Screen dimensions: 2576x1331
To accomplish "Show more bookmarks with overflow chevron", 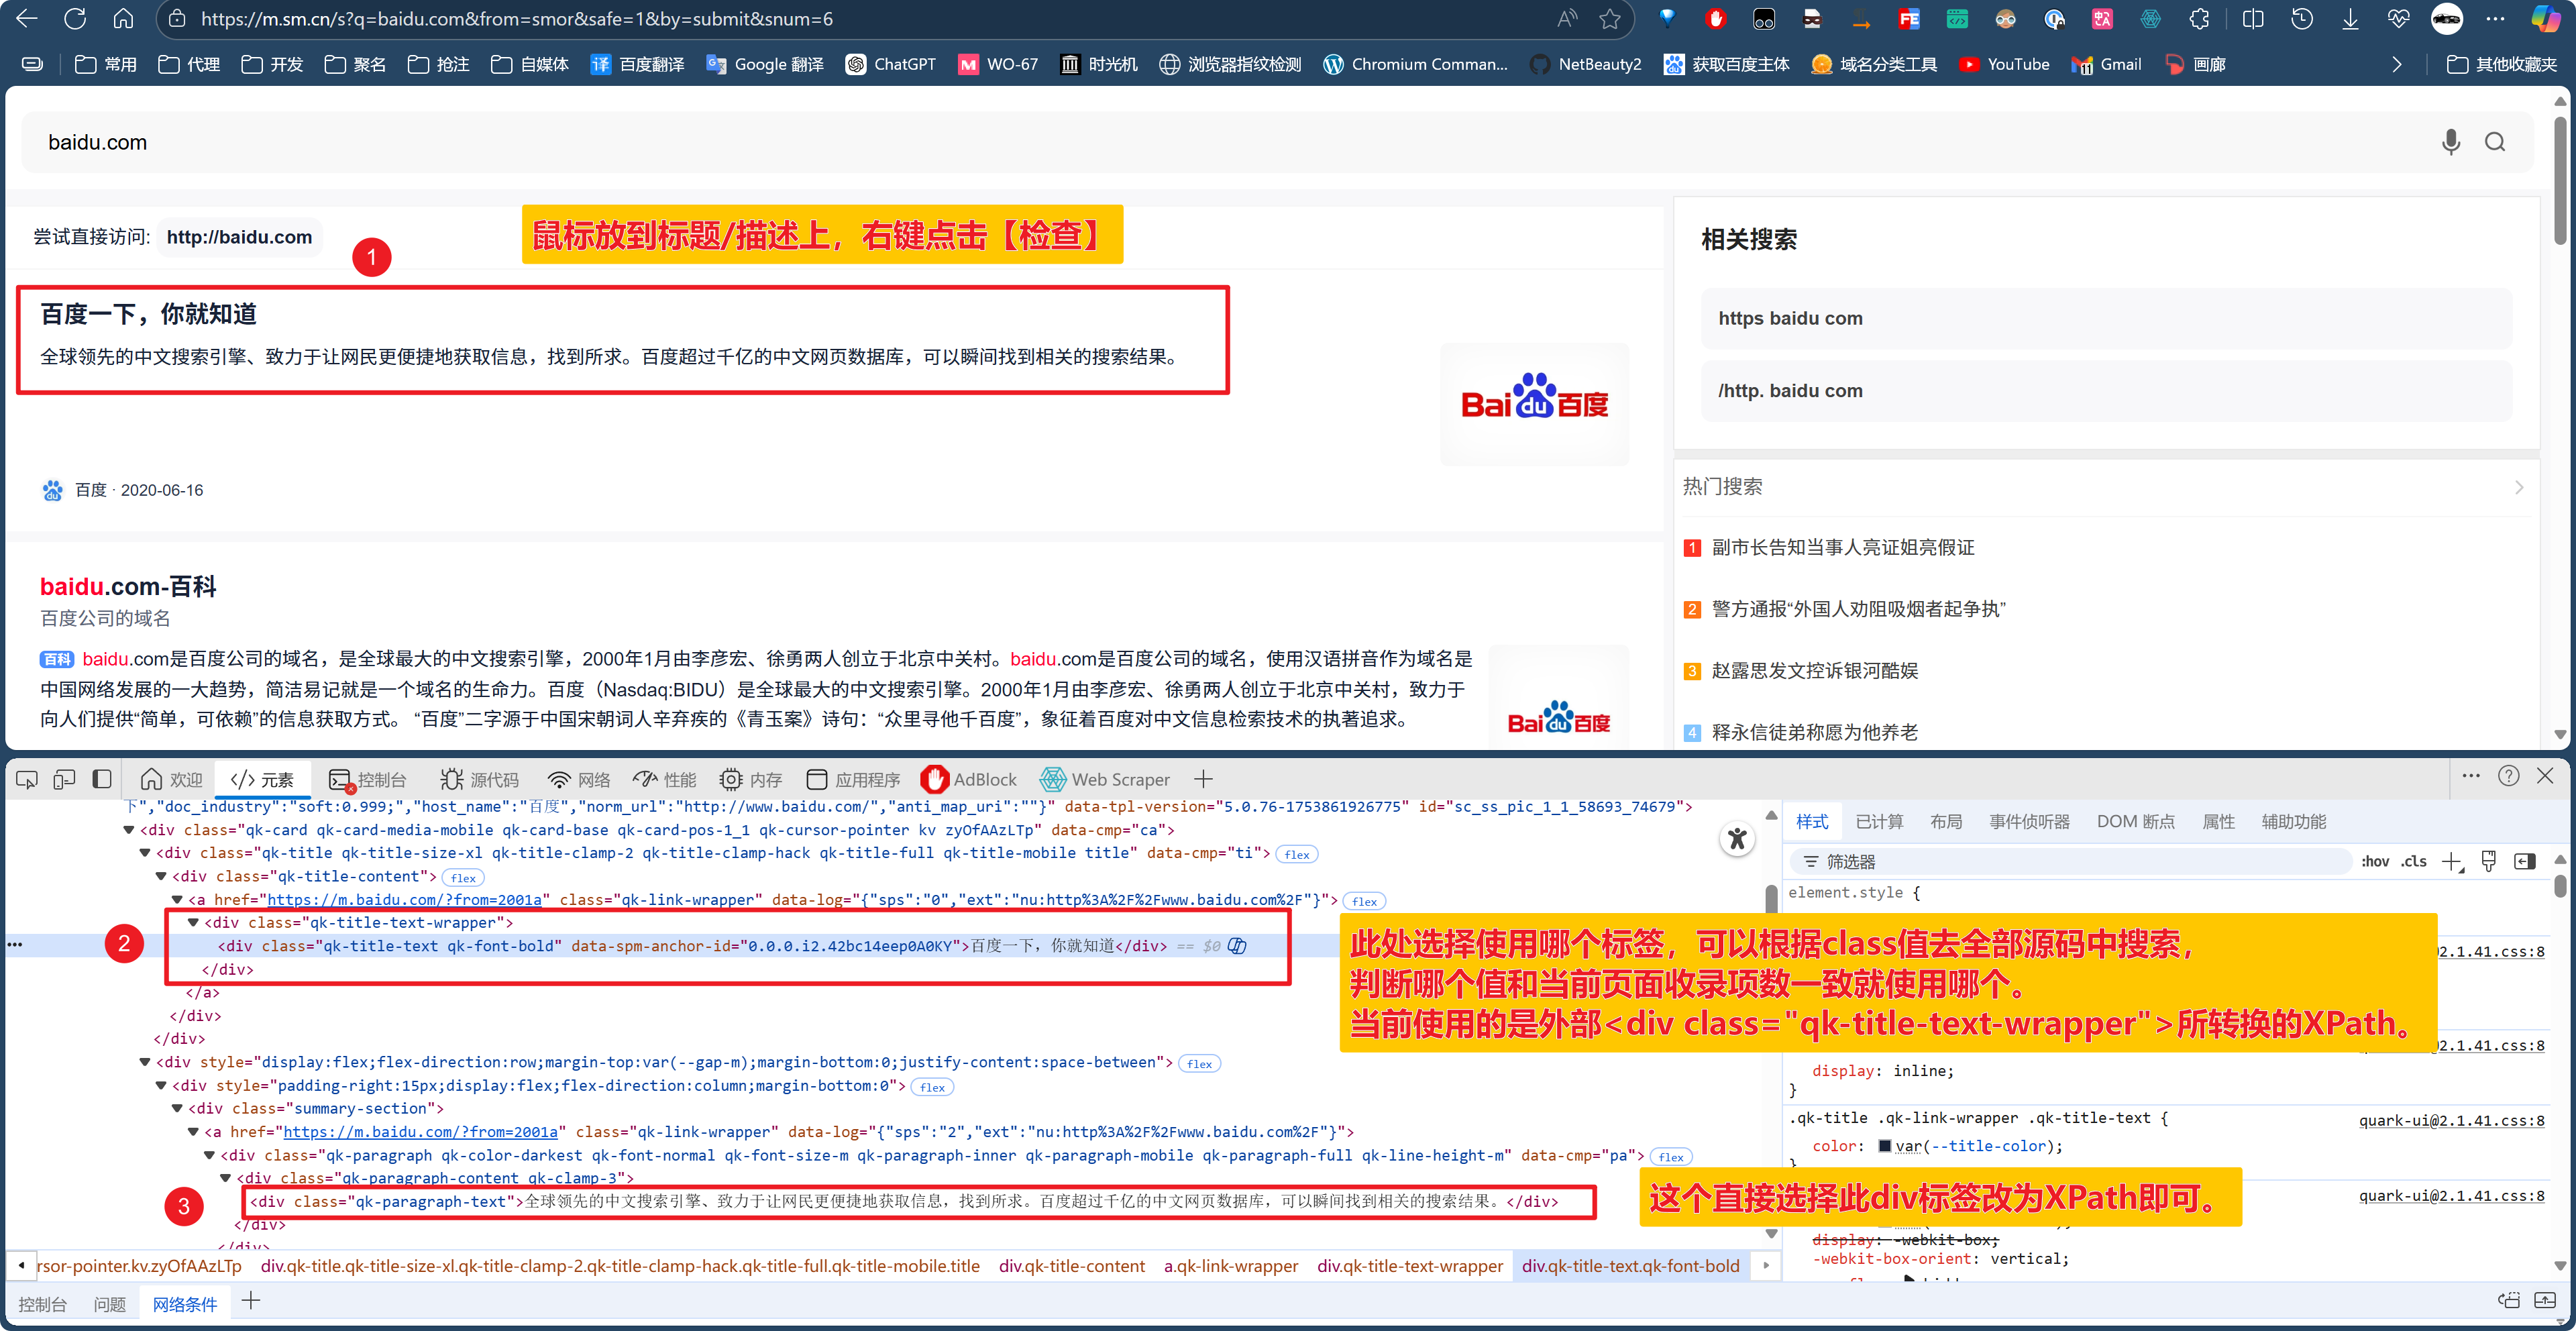I will (2397, 64).
